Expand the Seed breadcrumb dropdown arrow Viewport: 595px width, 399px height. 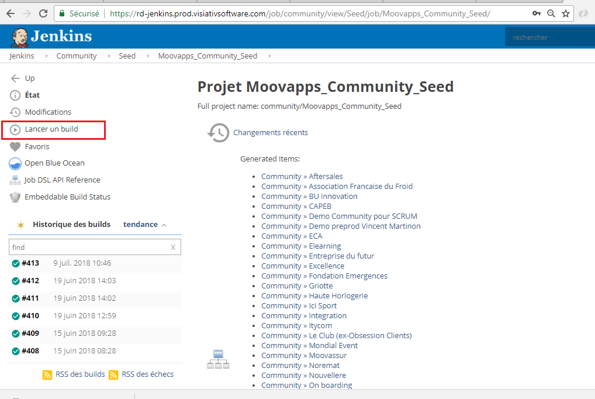pos(148,56)
